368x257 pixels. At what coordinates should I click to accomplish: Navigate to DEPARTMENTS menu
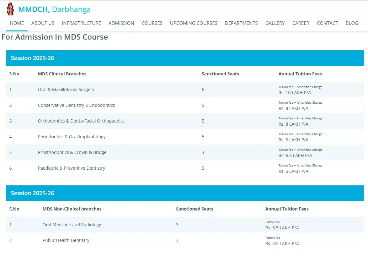(241, 23)
